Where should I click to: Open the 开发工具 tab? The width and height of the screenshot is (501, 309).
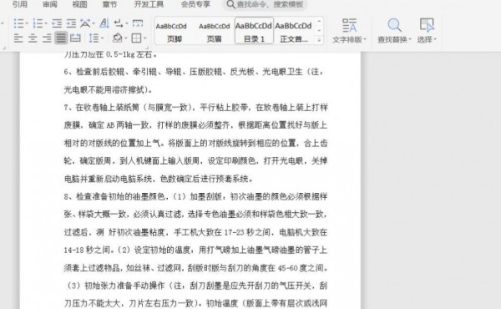point(149,4)
